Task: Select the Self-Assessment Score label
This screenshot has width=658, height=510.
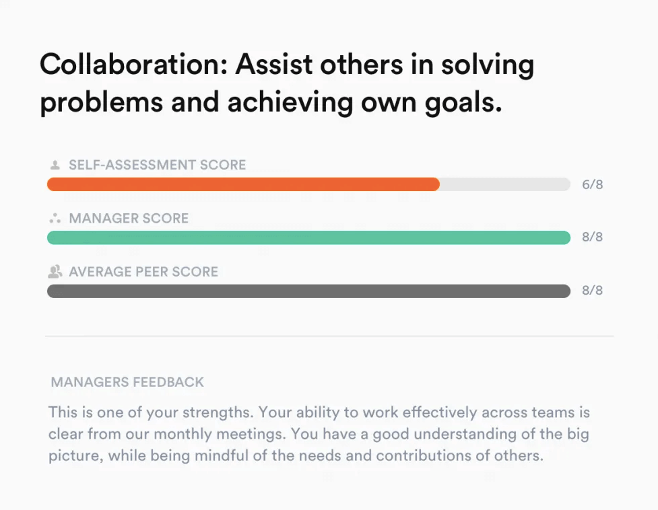Action: [x=157, y=165]
